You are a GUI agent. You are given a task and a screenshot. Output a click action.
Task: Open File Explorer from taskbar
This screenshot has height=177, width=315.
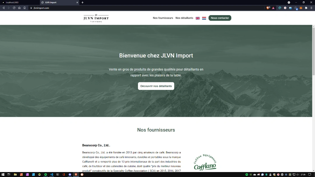tap(15, 175)
